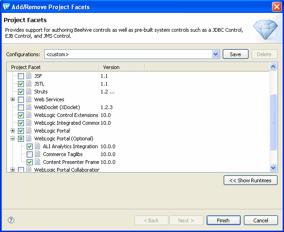Expand the WebLogic Portal tree node
The height and width of the screenshot is (232, 284).
tap(12, 131)
